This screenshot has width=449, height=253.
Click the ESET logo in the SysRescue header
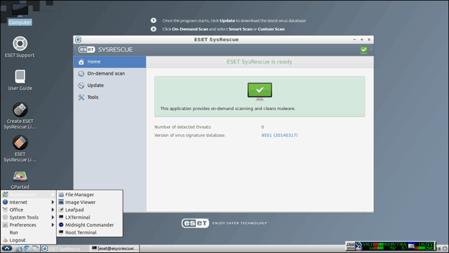point(86,50)
